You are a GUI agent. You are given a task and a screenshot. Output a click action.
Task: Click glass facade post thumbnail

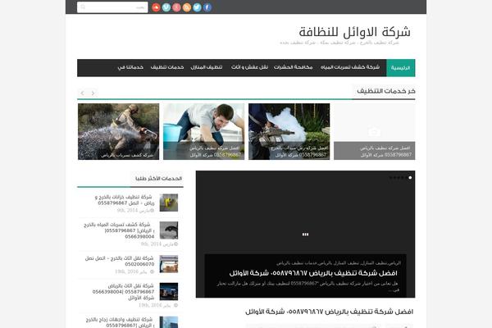[x=169, y=322]
